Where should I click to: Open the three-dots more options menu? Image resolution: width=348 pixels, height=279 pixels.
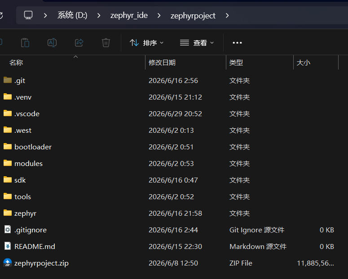[x=237, y=43]
